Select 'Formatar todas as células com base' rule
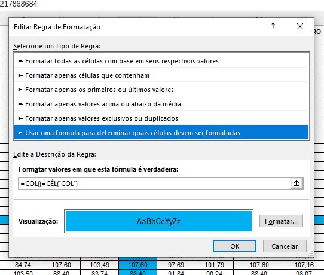This screenshot has height=275, width=324. point(161,61)
